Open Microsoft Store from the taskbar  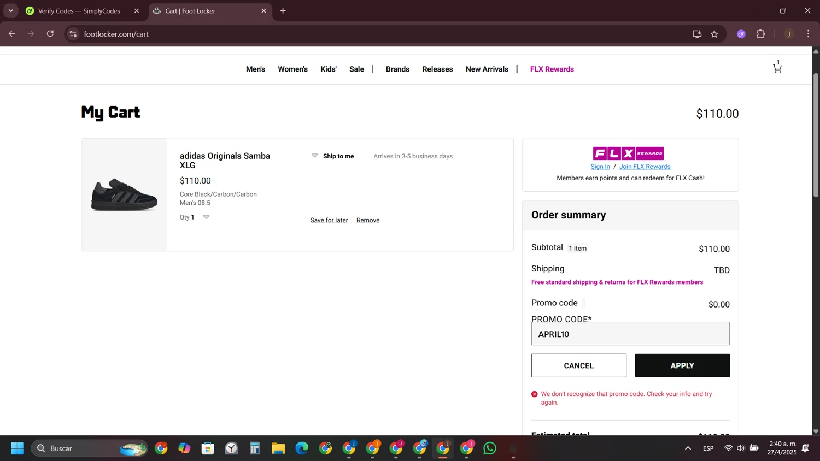(208, 448)
